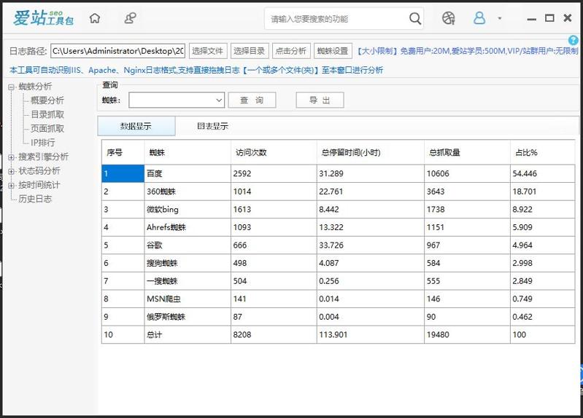Click the 爱站 SEO toolkit logo
This screenshot has width=583, height=418.
pyautogui.click(x=44, y=18)
